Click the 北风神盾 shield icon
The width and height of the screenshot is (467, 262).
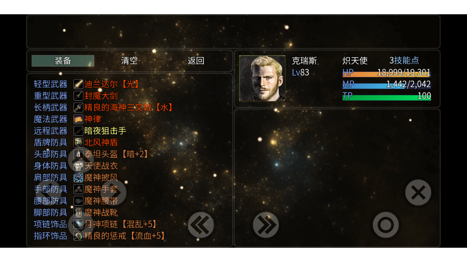[x=78, y=142]
